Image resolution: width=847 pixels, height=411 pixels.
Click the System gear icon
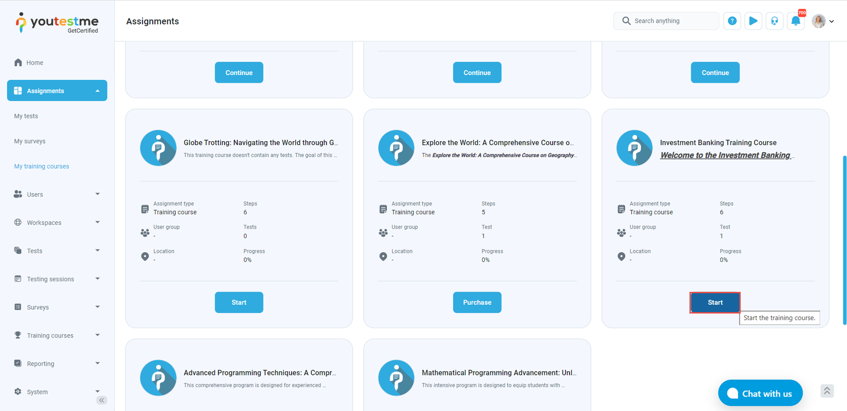pos(18,391)
